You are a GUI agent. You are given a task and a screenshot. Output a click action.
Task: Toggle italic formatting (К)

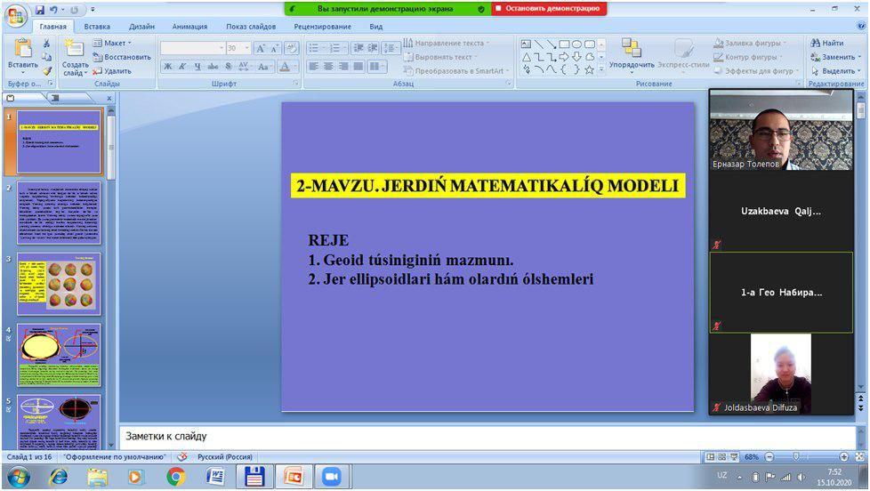click(x=181, y=67)
